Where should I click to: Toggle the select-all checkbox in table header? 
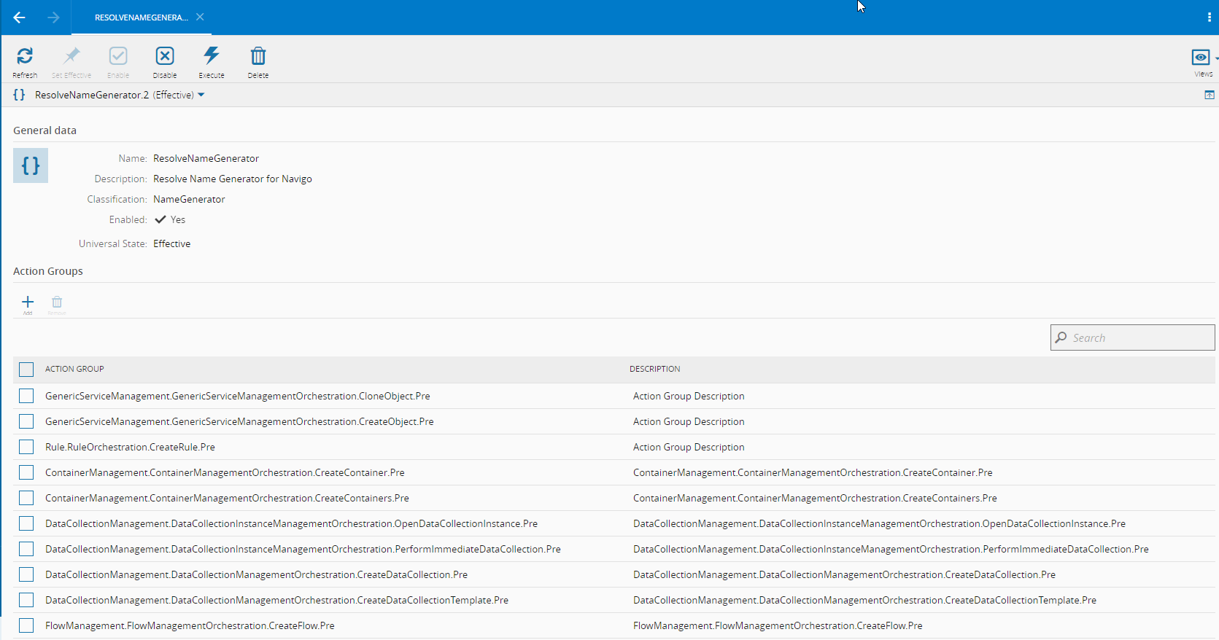coord(26,370)
